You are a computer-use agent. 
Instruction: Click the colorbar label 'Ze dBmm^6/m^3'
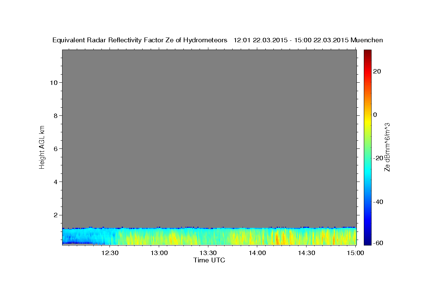point(387,147)
